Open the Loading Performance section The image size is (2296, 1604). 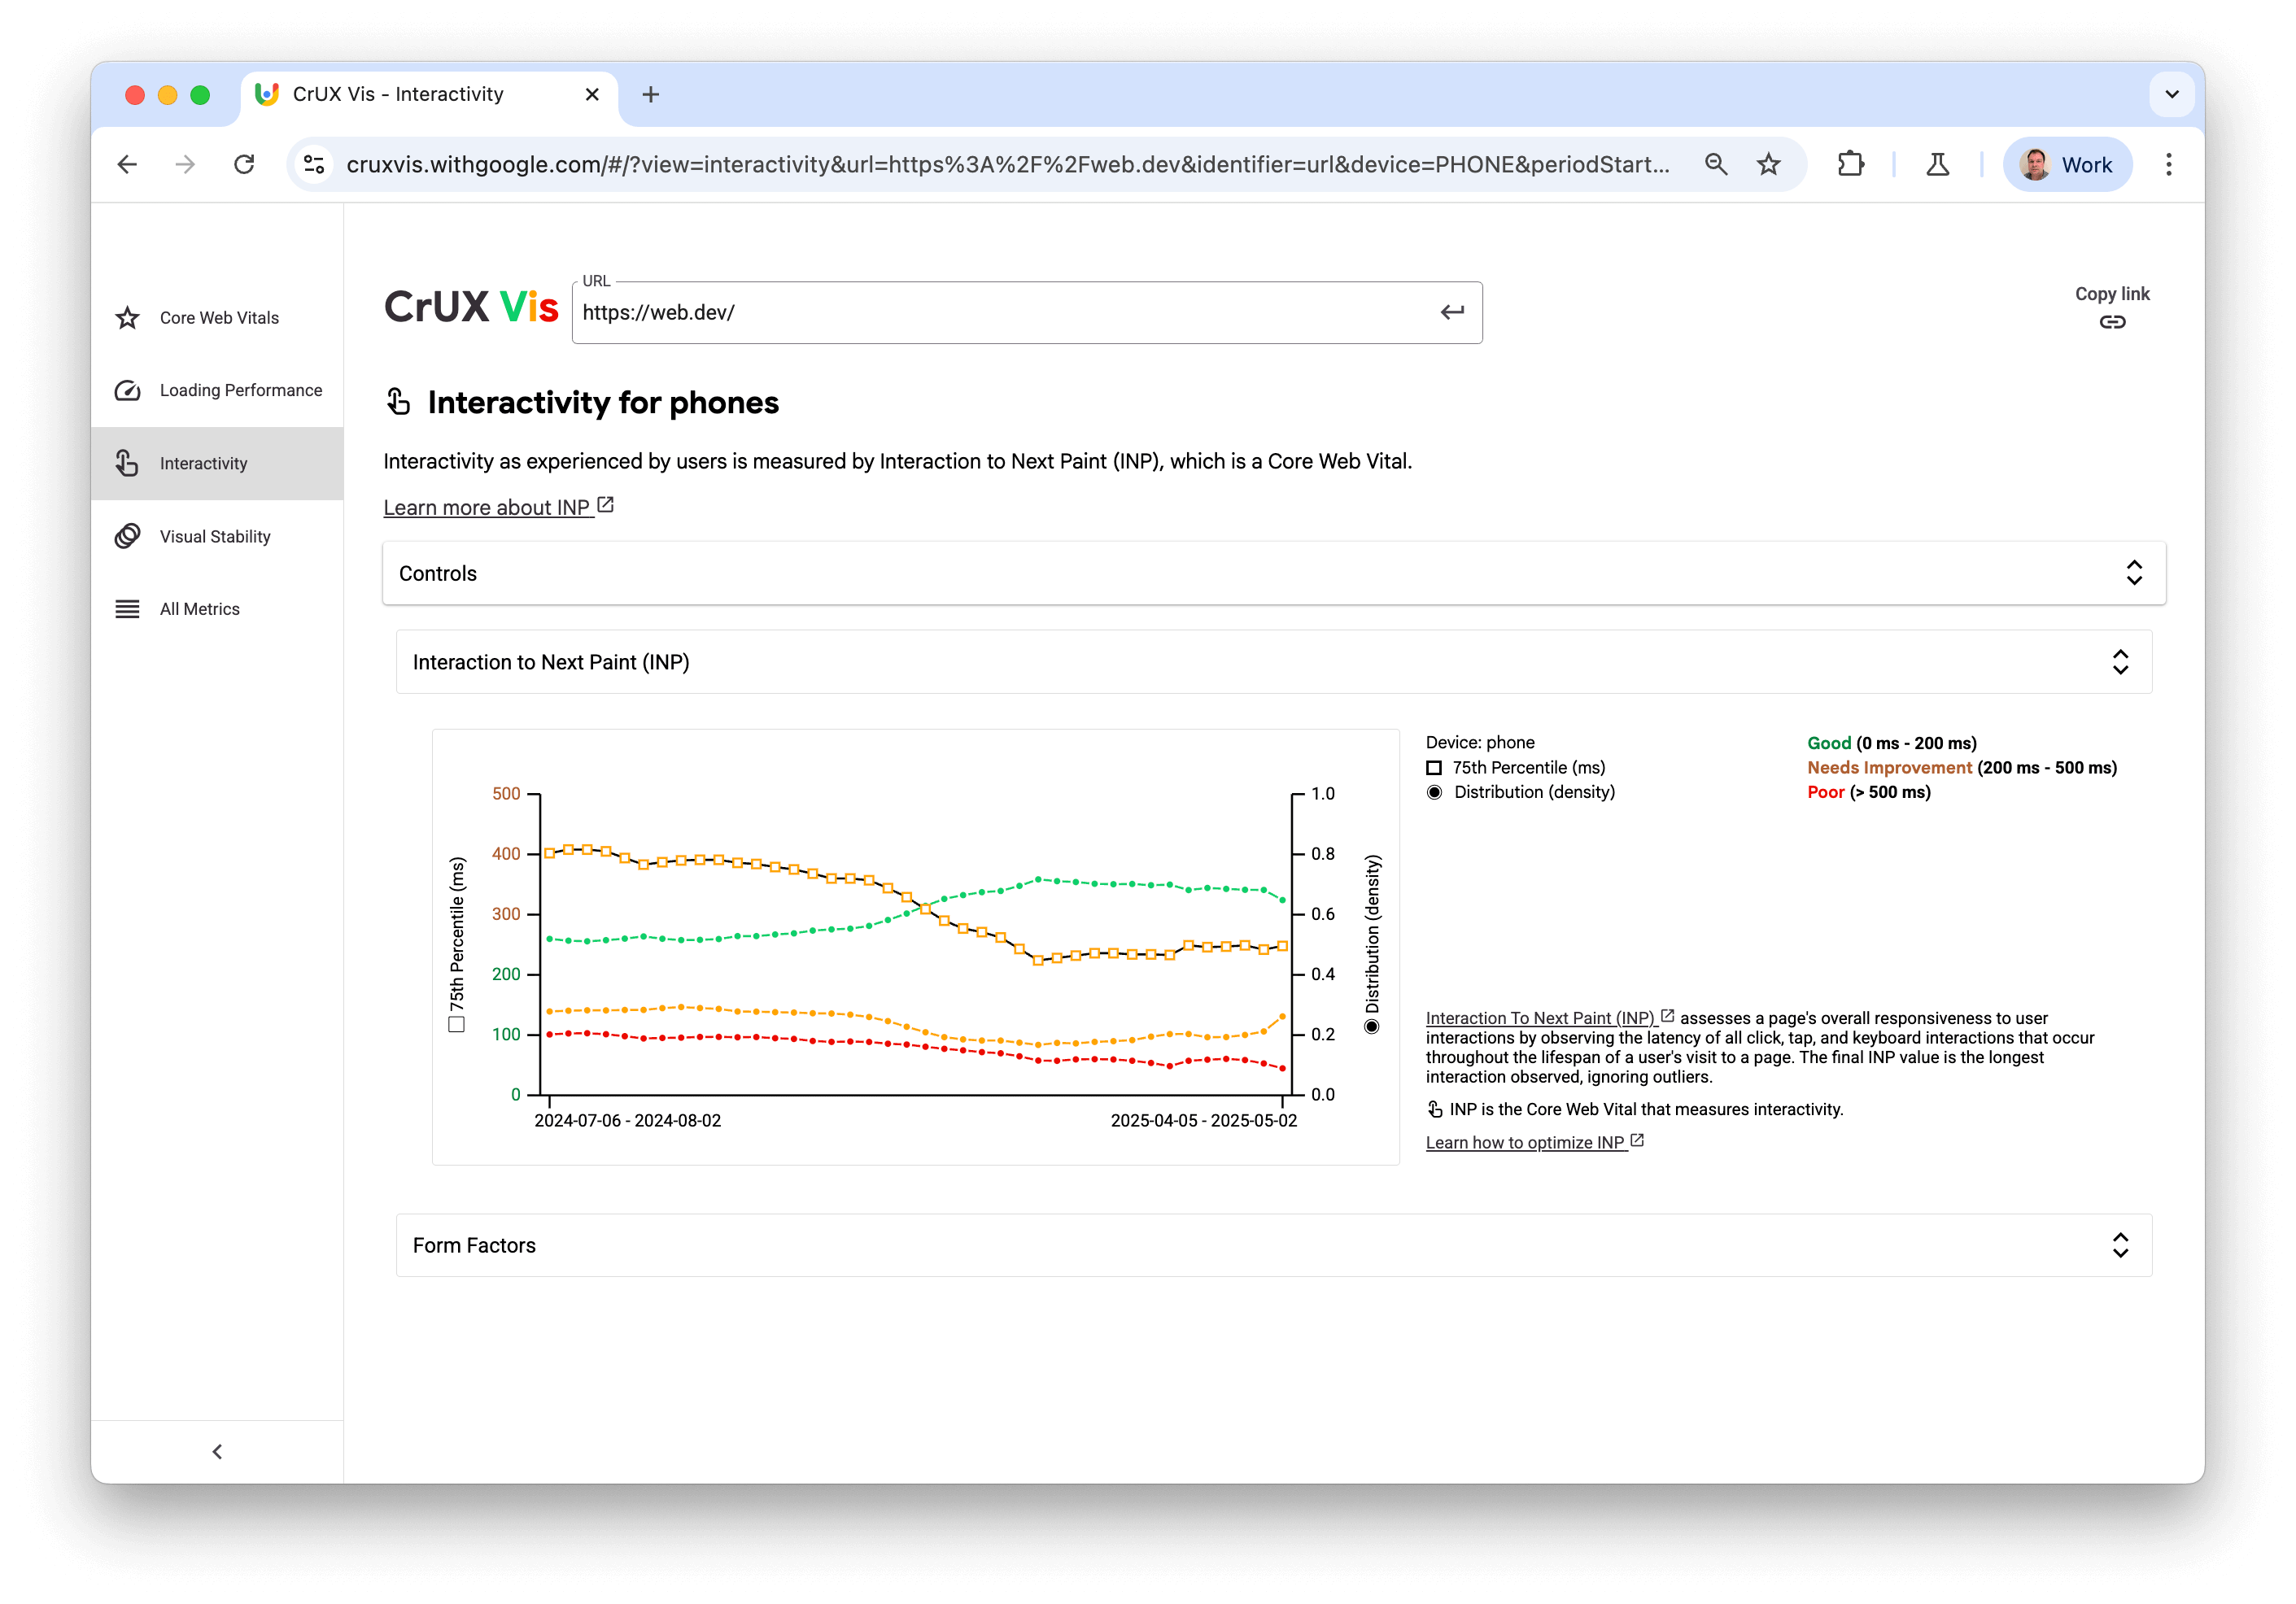240,390
